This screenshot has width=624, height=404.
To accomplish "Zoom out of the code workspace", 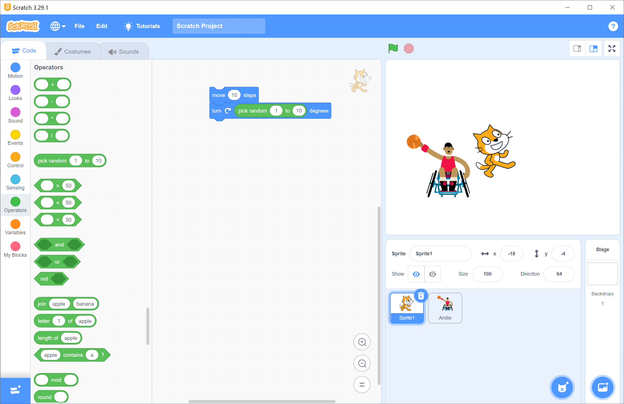I will [x=362, y=363].
